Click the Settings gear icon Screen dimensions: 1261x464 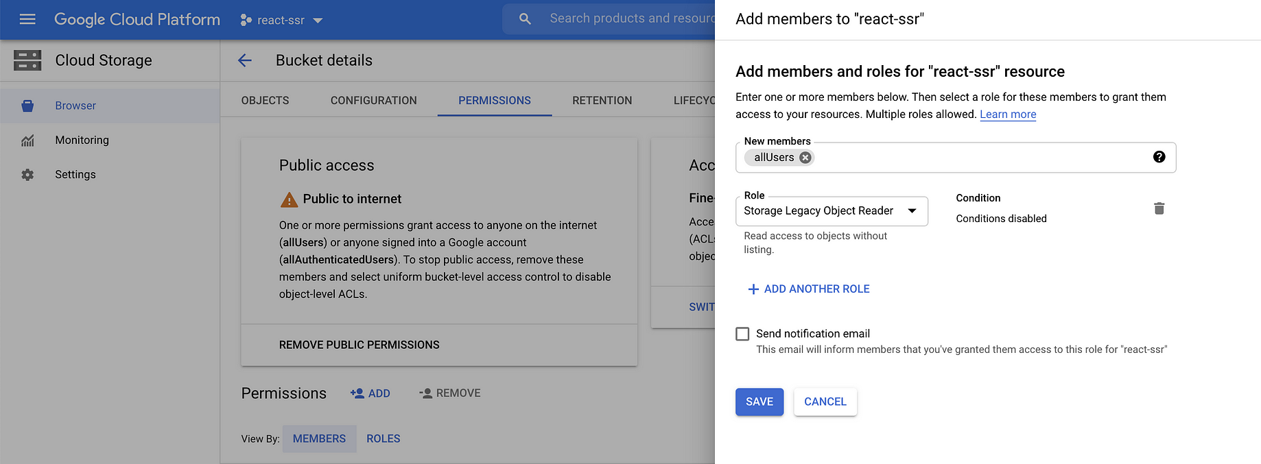[27, 175]
